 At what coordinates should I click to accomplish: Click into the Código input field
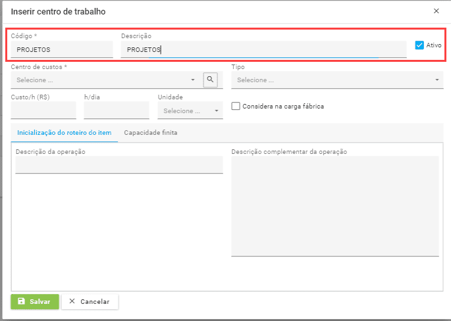pyautogui.click(x=62, y=49)
